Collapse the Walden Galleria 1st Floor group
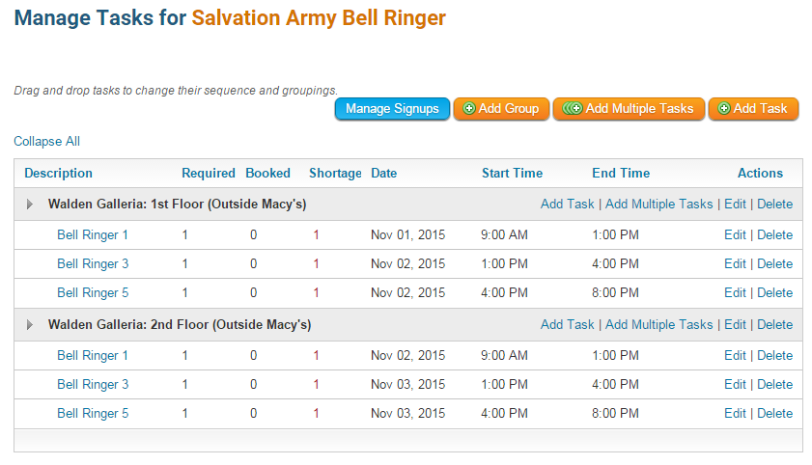The height and width of the screenshot is (465, 812). (30, 205)
